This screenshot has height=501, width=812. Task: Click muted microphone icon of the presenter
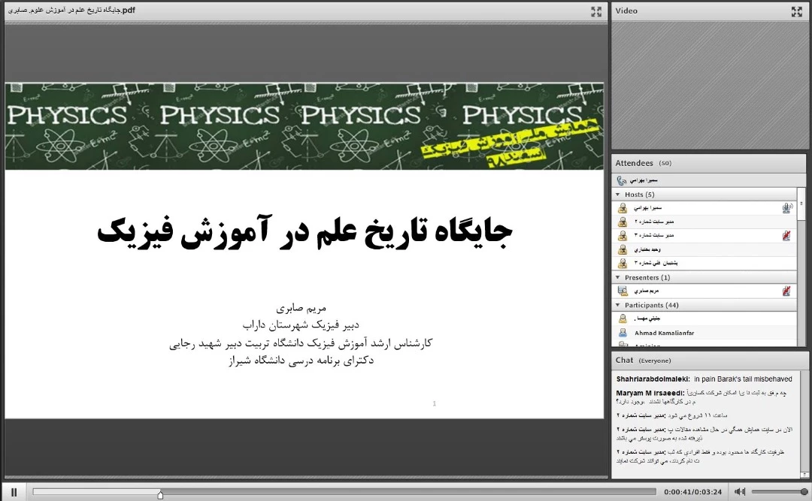[786, 291]
